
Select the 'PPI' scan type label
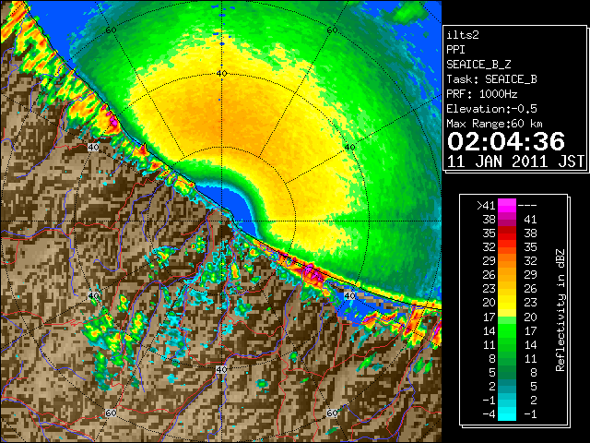coord(455,50)
